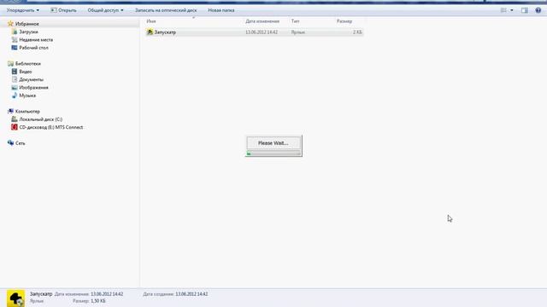Click the Дата создания value in details pane
The width and height of the screenshot is (547, 307).
pyautogui.click(x=191, y=294)
